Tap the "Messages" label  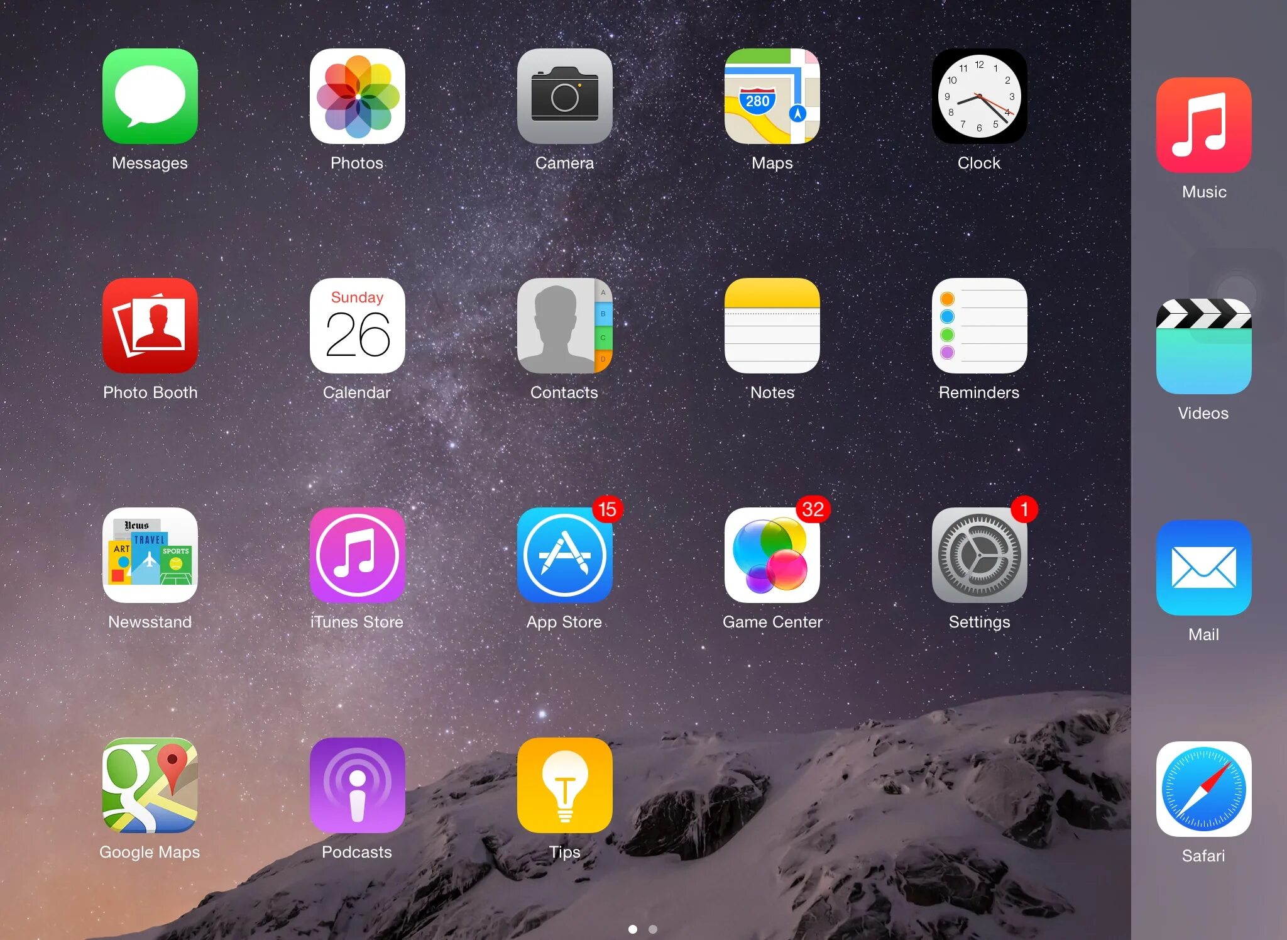(150, 163)
